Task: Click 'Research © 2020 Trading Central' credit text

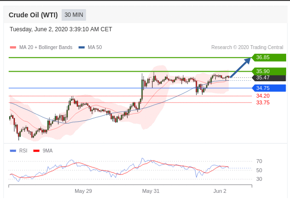Action: coord(247,48)
